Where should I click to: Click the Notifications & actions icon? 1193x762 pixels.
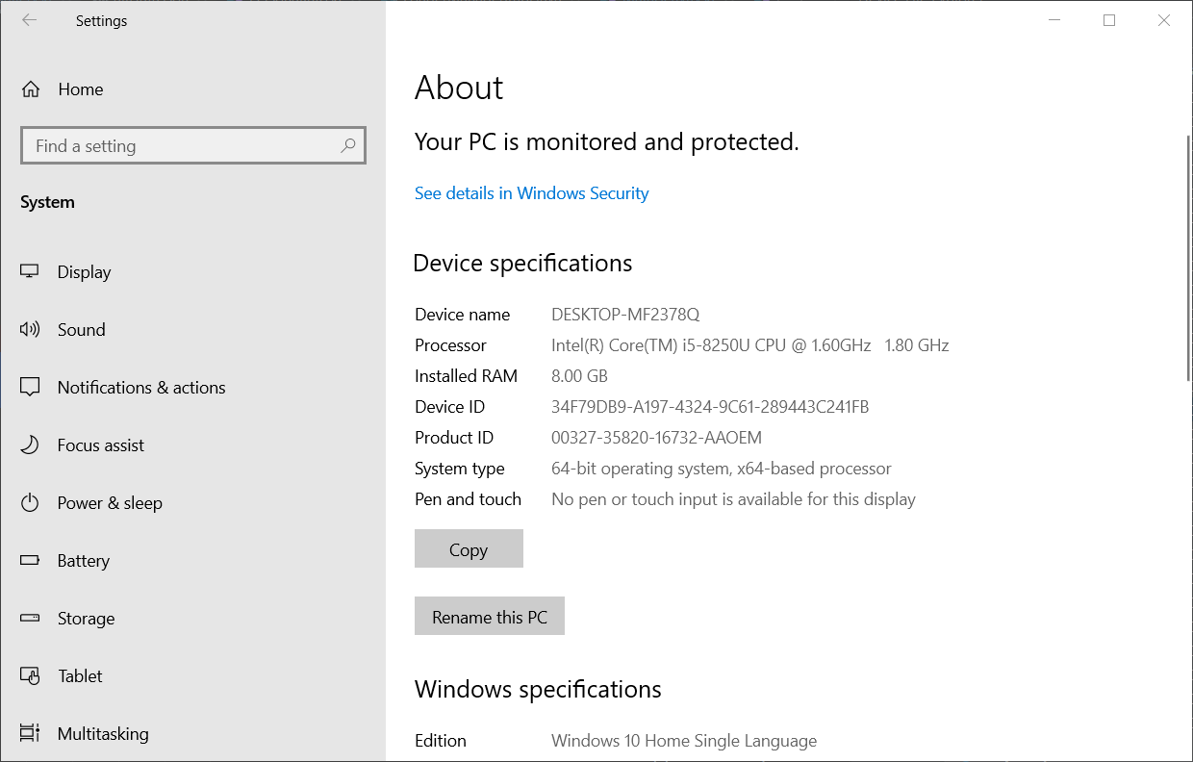pos(30,388)
